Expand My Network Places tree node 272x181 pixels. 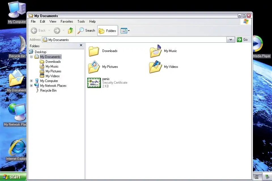click(31, 86)
